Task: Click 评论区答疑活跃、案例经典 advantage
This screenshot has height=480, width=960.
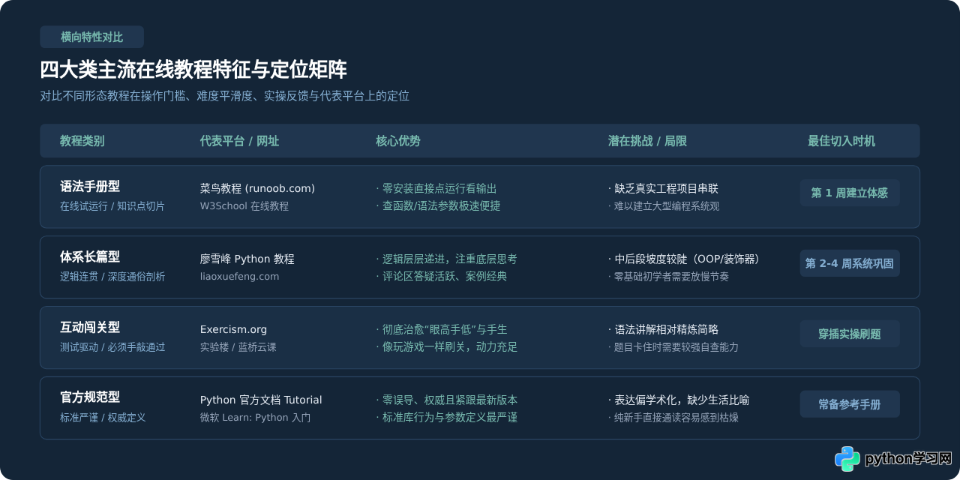Action: [441, 276]
